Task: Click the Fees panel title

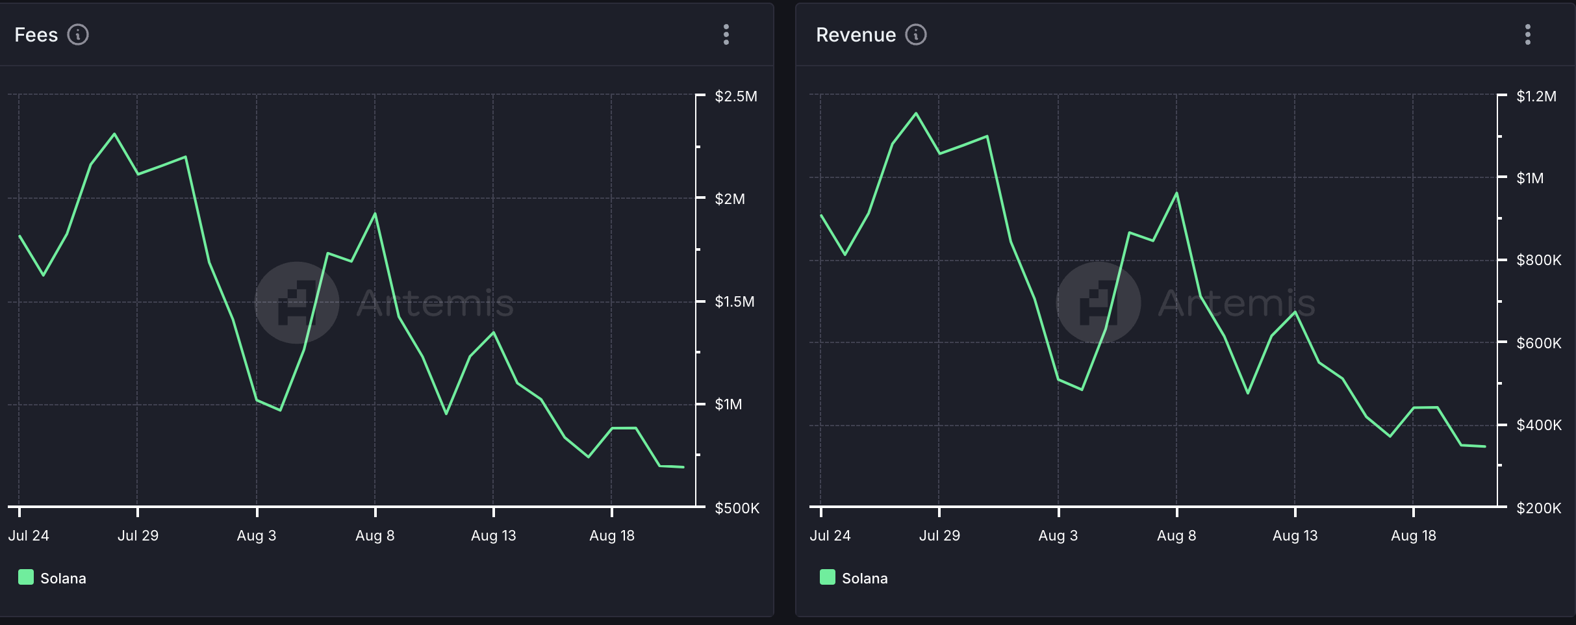Action: pos(36,34)
